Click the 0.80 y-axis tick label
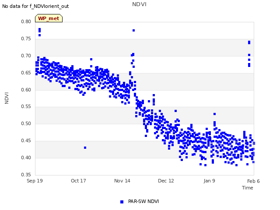Viewport: 280px width, 210px height. (26, 21)
